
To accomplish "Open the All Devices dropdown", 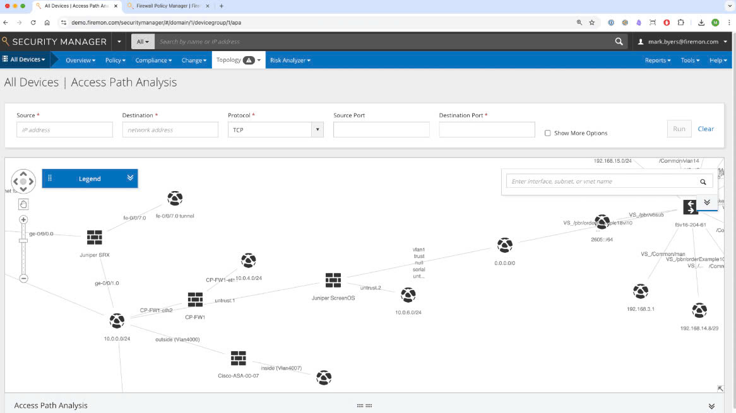I will click(x=25, y=60).
